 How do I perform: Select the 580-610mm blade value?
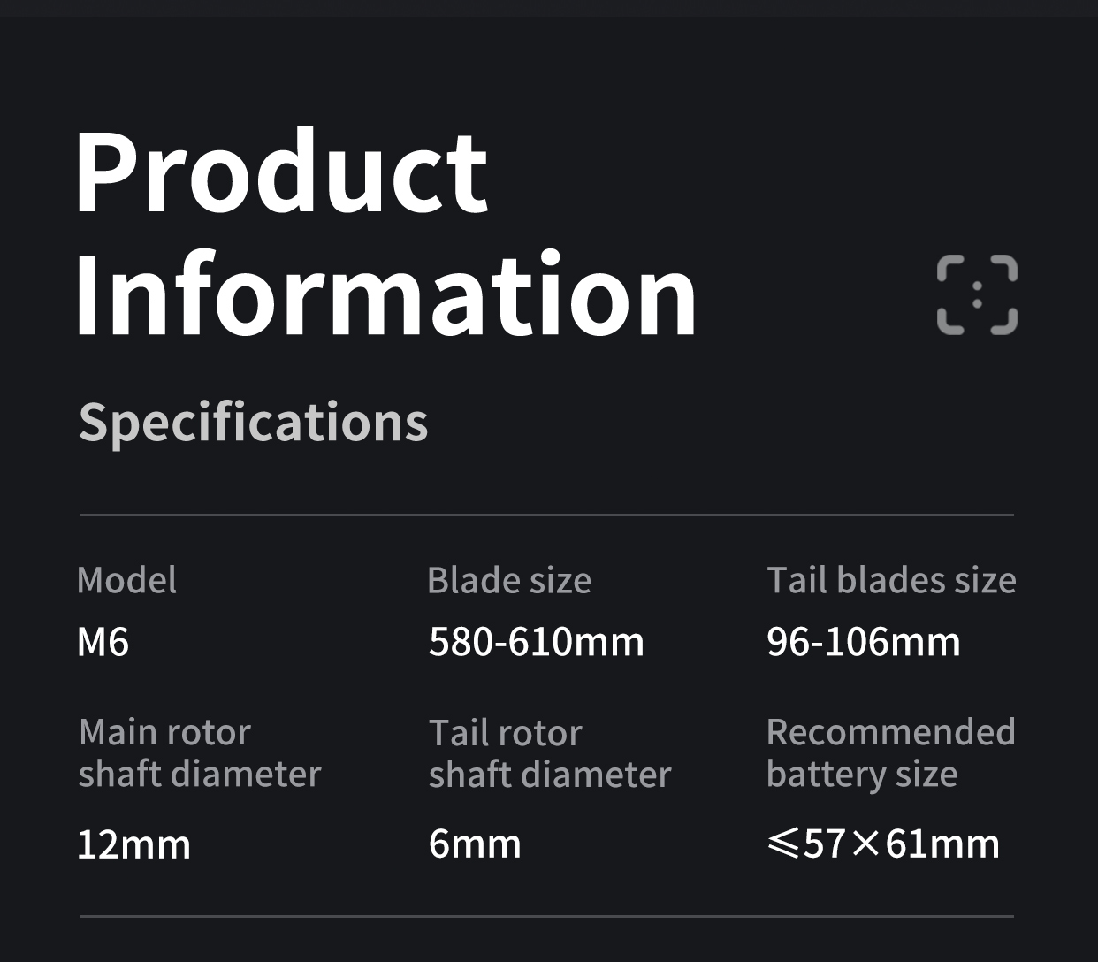coord(536,642)
